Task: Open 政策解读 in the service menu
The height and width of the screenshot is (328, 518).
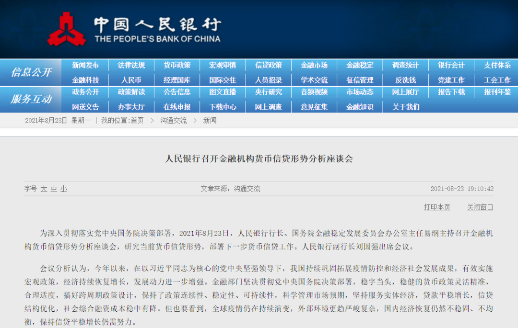Action: [131, 92]
